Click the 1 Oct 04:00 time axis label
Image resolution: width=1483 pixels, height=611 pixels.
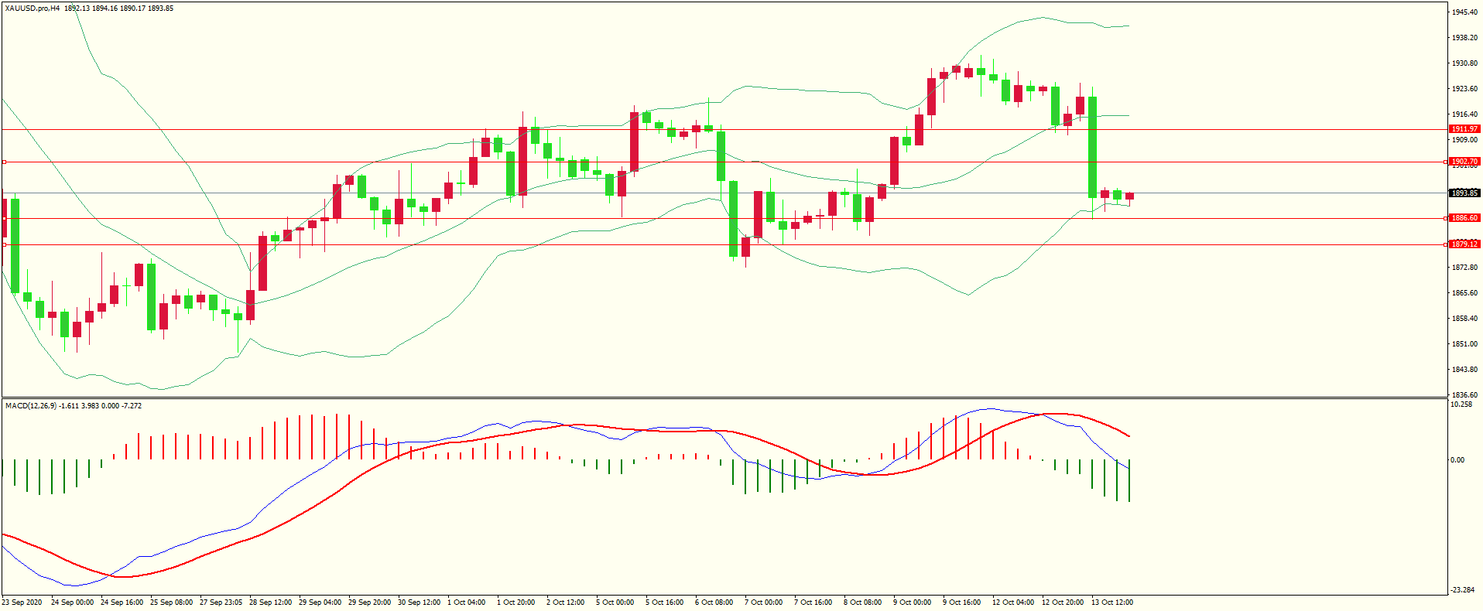(467, 602)
